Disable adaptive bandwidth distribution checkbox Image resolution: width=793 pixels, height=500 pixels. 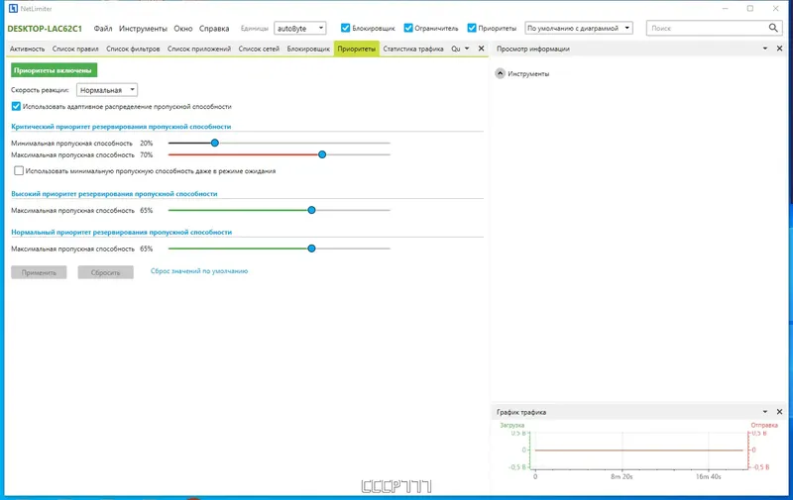pos(16,106)
